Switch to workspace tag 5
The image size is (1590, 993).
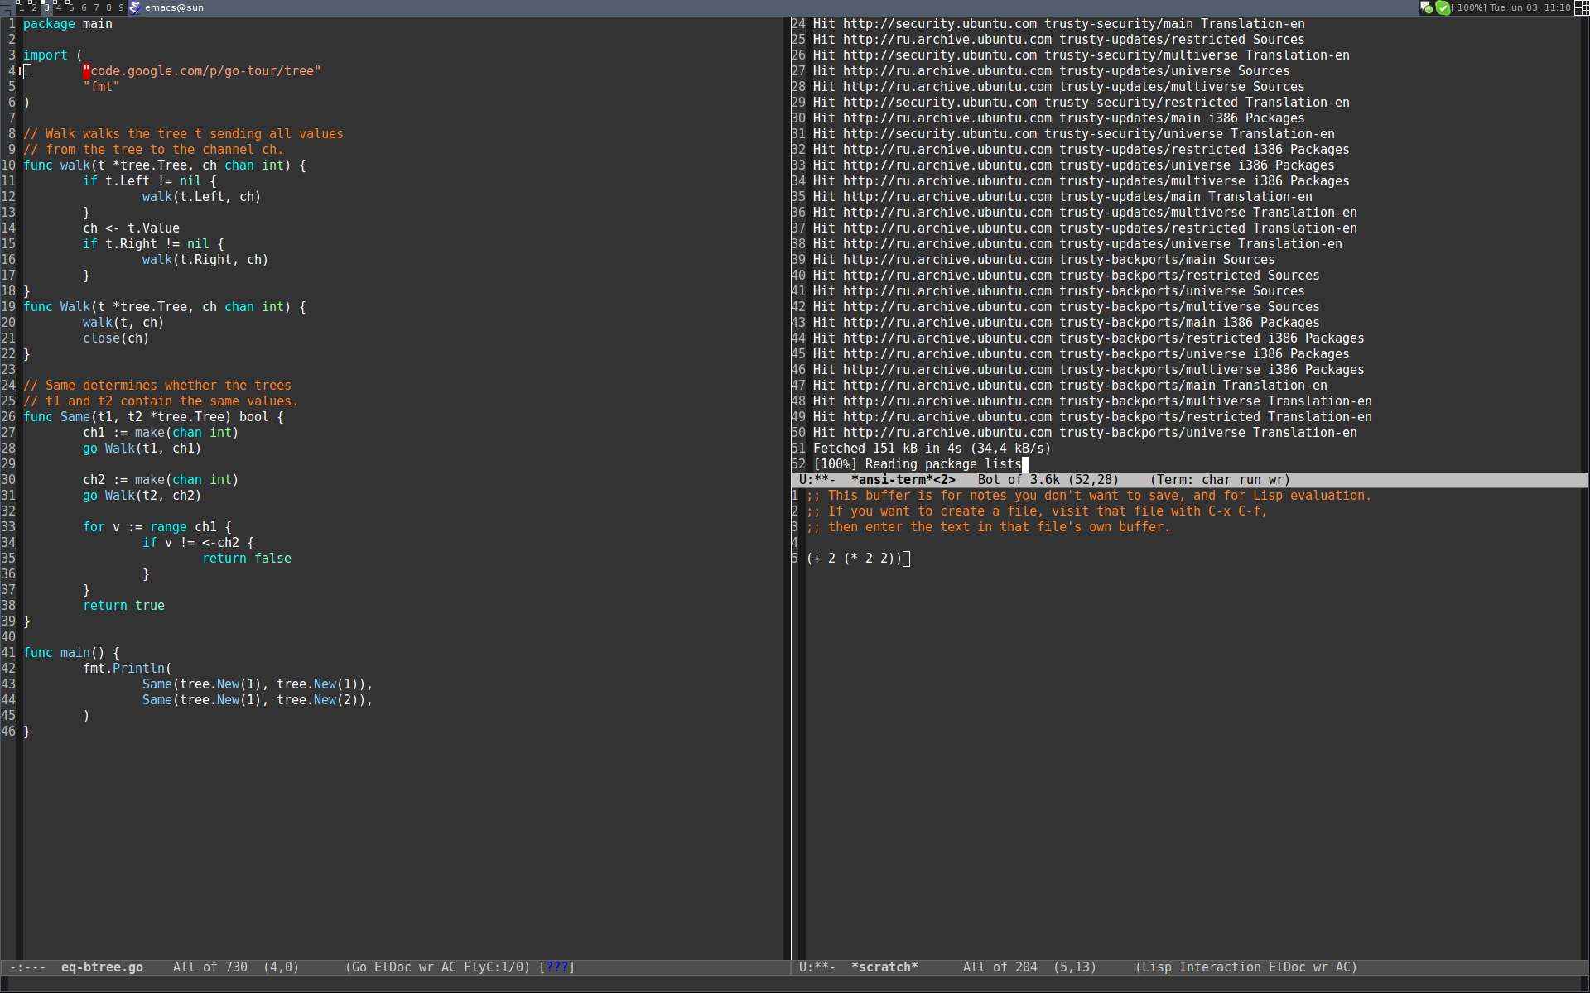[71, 7]
